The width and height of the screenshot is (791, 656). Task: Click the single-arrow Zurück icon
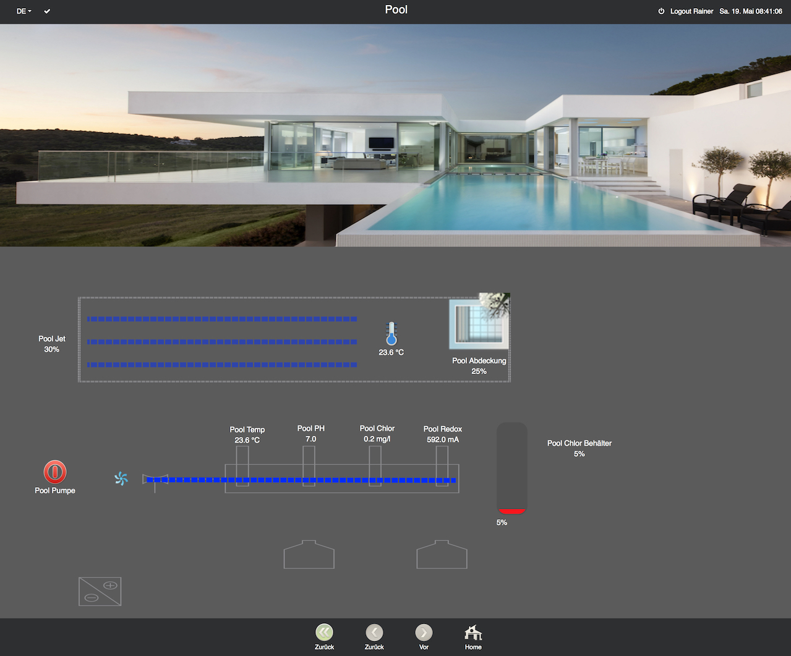[x=374, y=633]
